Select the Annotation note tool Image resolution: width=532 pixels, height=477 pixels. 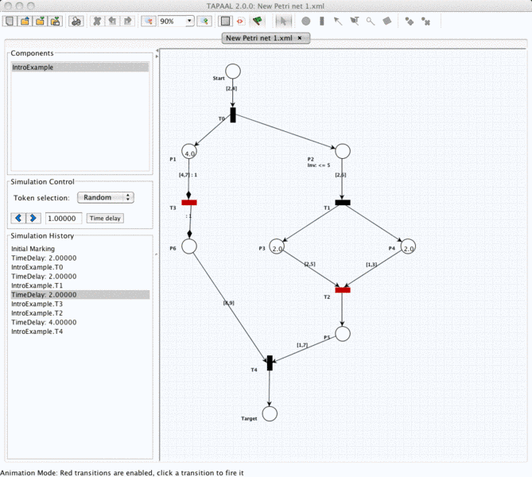386,21
